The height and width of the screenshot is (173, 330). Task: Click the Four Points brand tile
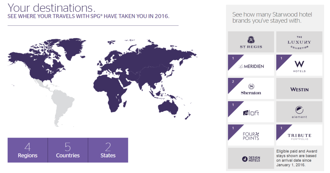tap(251, 135)
